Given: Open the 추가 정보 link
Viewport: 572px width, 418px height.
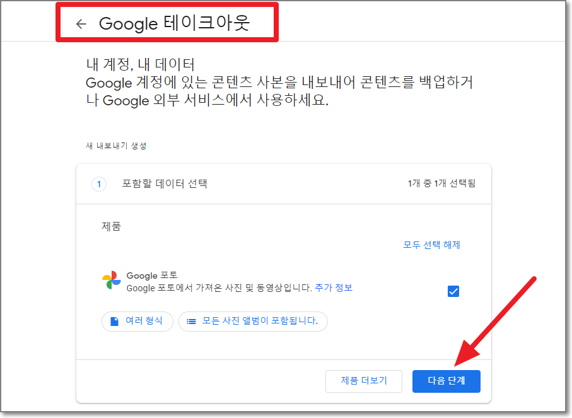Looking at the screenshot, I should click(334, 287).
